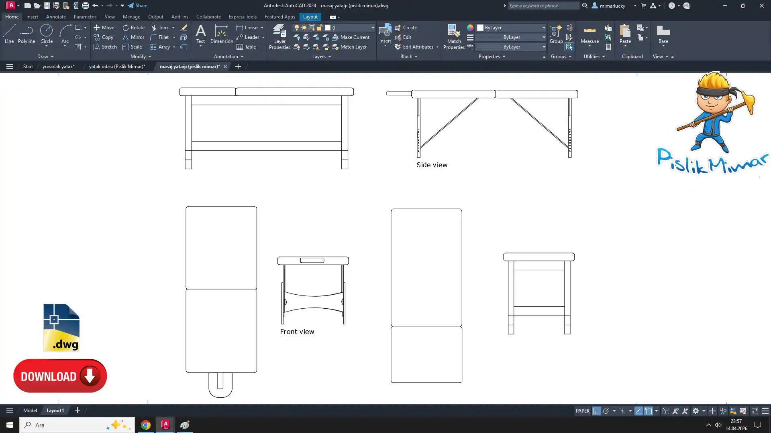The width and height of the screenshot is (771, 433).
Task: Click the Share button
Action: click(138, 6)
